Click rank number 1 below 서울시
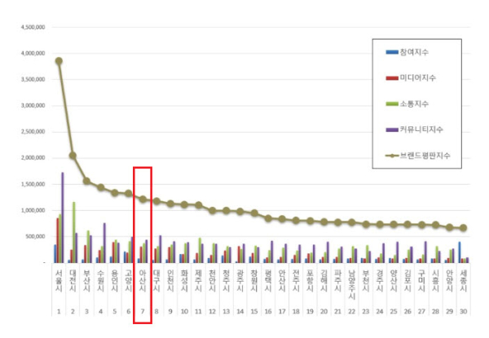This screenshot has width=489, height=338. (x=58, y=311)
